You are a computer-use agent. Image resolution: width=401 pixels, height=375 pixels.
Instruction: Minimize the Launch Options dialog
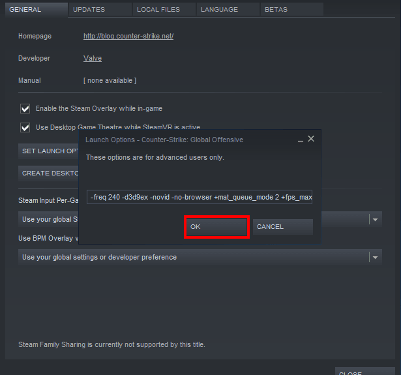(301, 140)
